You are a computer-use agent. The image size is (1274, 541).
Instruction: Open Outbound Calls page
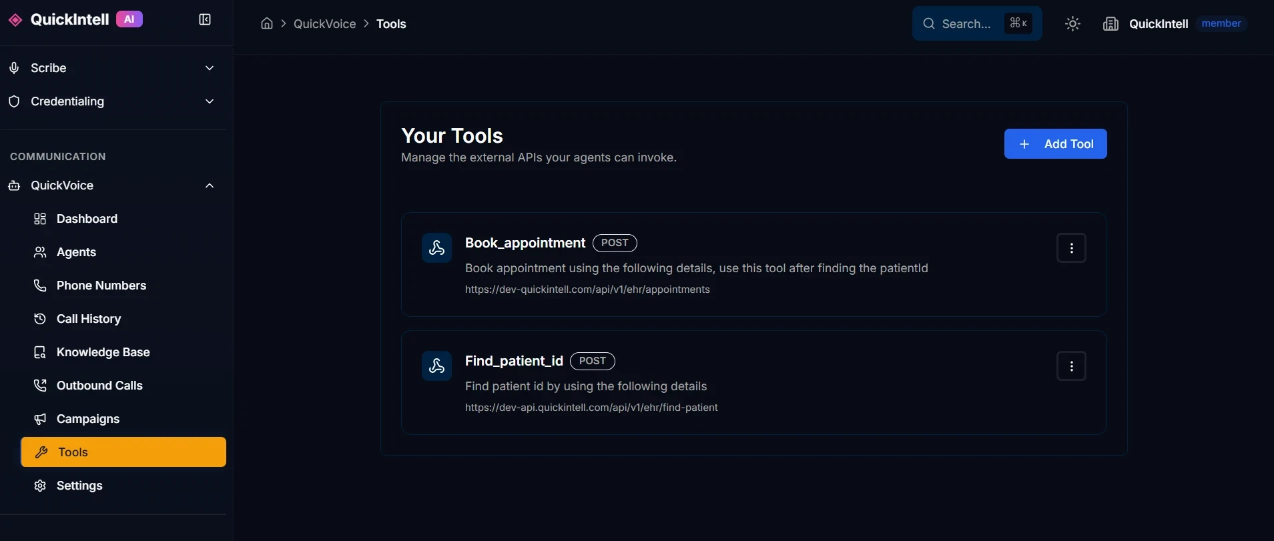click(x=123, y=386)
